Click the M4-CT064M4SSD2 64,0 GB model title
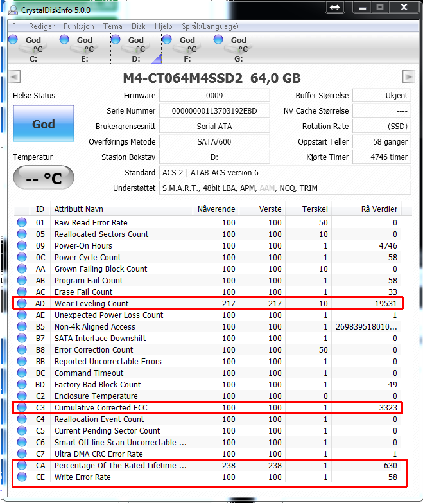 point(212,78)
